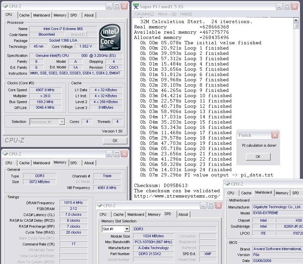Open Help menu in Super PI
This screenshot has height=264, width=303.
(x=186, y=14)
